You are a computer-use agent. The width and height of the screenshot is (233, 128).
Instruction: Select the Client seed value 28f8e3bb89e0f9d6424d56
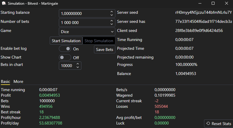pos(199,31)
